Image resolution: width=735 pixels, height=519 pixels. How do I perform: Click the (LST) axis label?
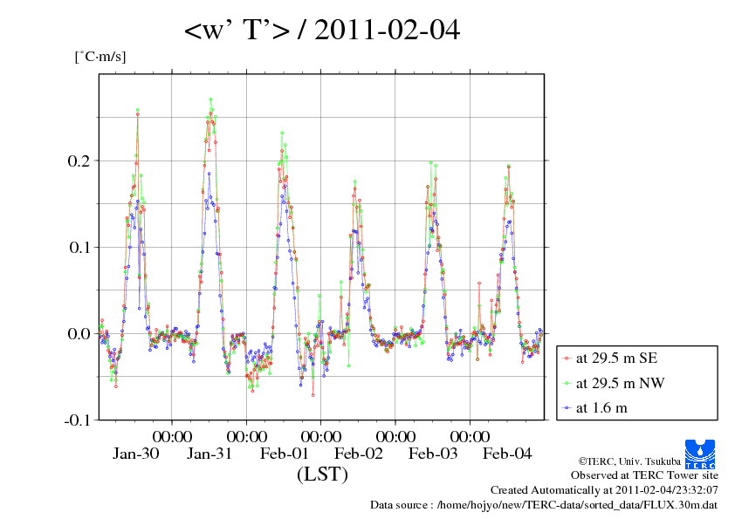point(322,474)
